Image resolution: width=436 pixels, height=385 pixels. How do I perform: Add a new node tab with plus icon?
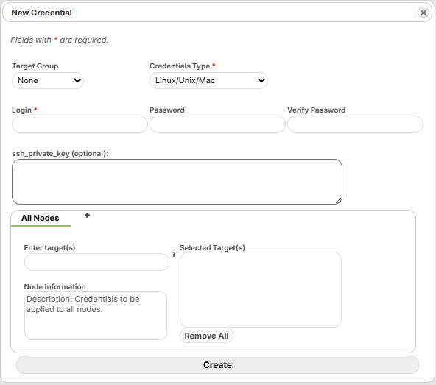(87, 216)
